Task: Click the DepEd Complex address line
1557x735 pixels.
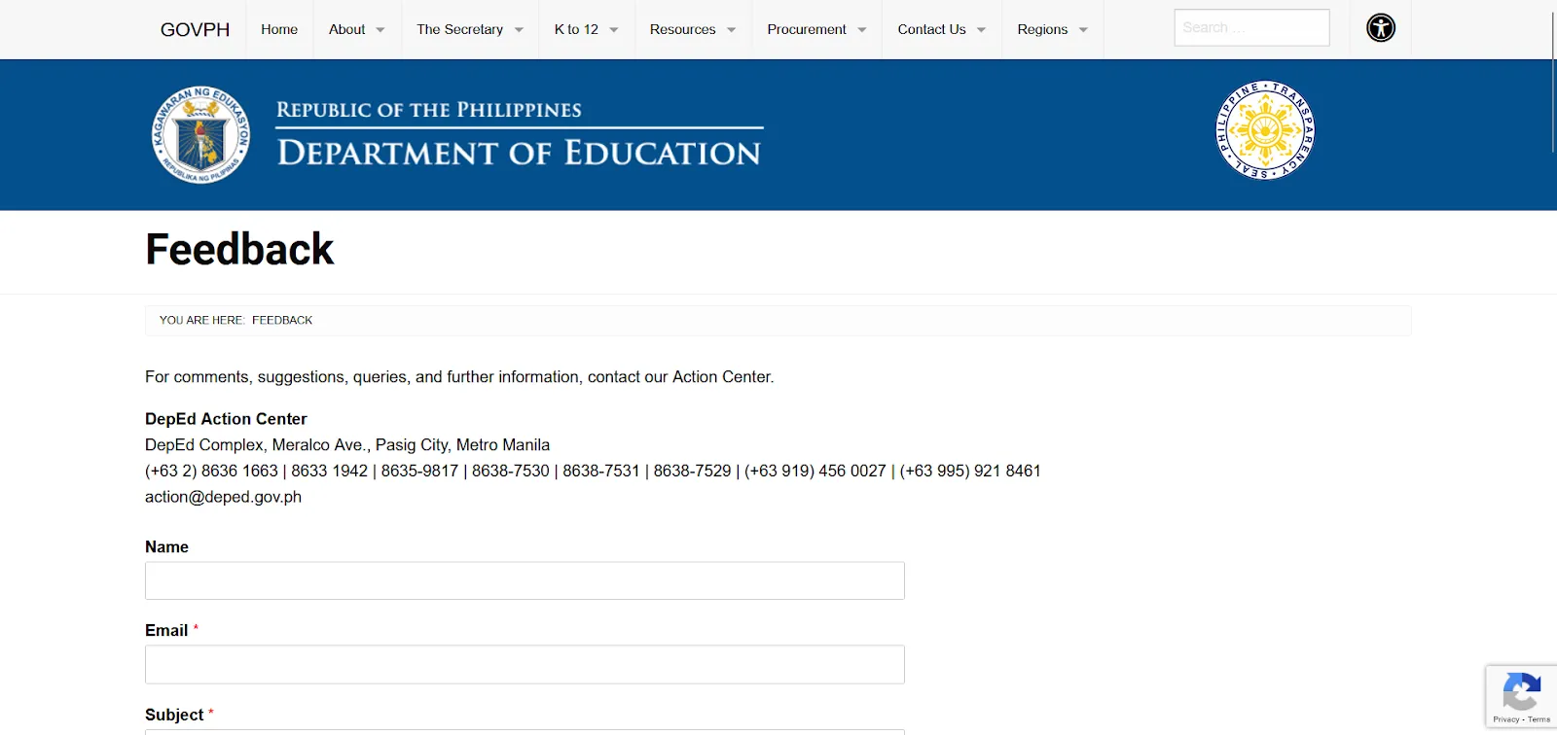Action: point(347,445)
